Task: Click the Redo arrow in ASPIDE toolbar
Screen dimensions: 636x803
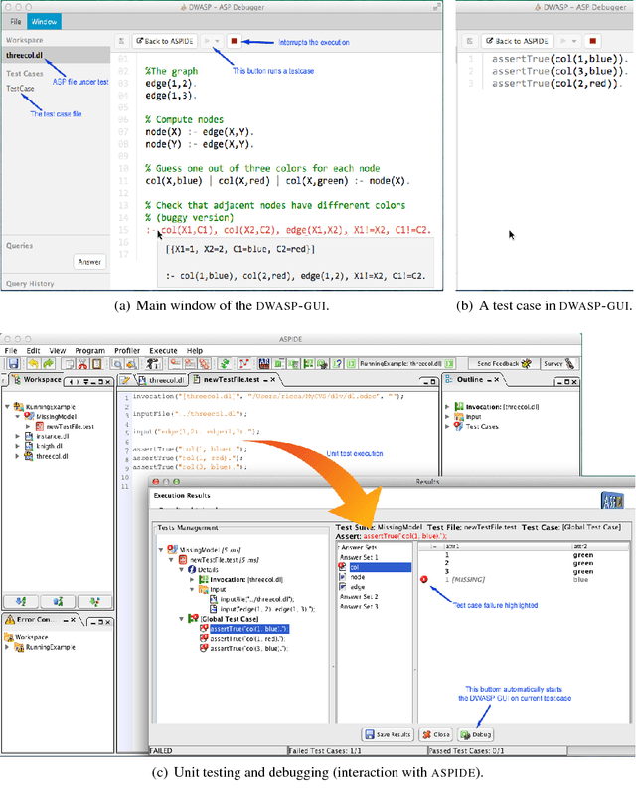Action: tap(48, 363)
